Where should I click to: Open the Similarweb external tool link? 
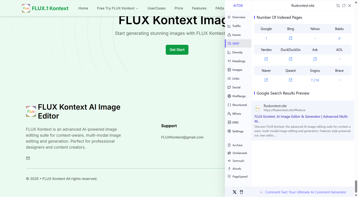pos(238,153)
